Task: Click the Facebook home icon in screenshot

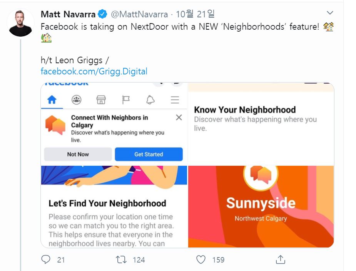Action: [52, 100]
